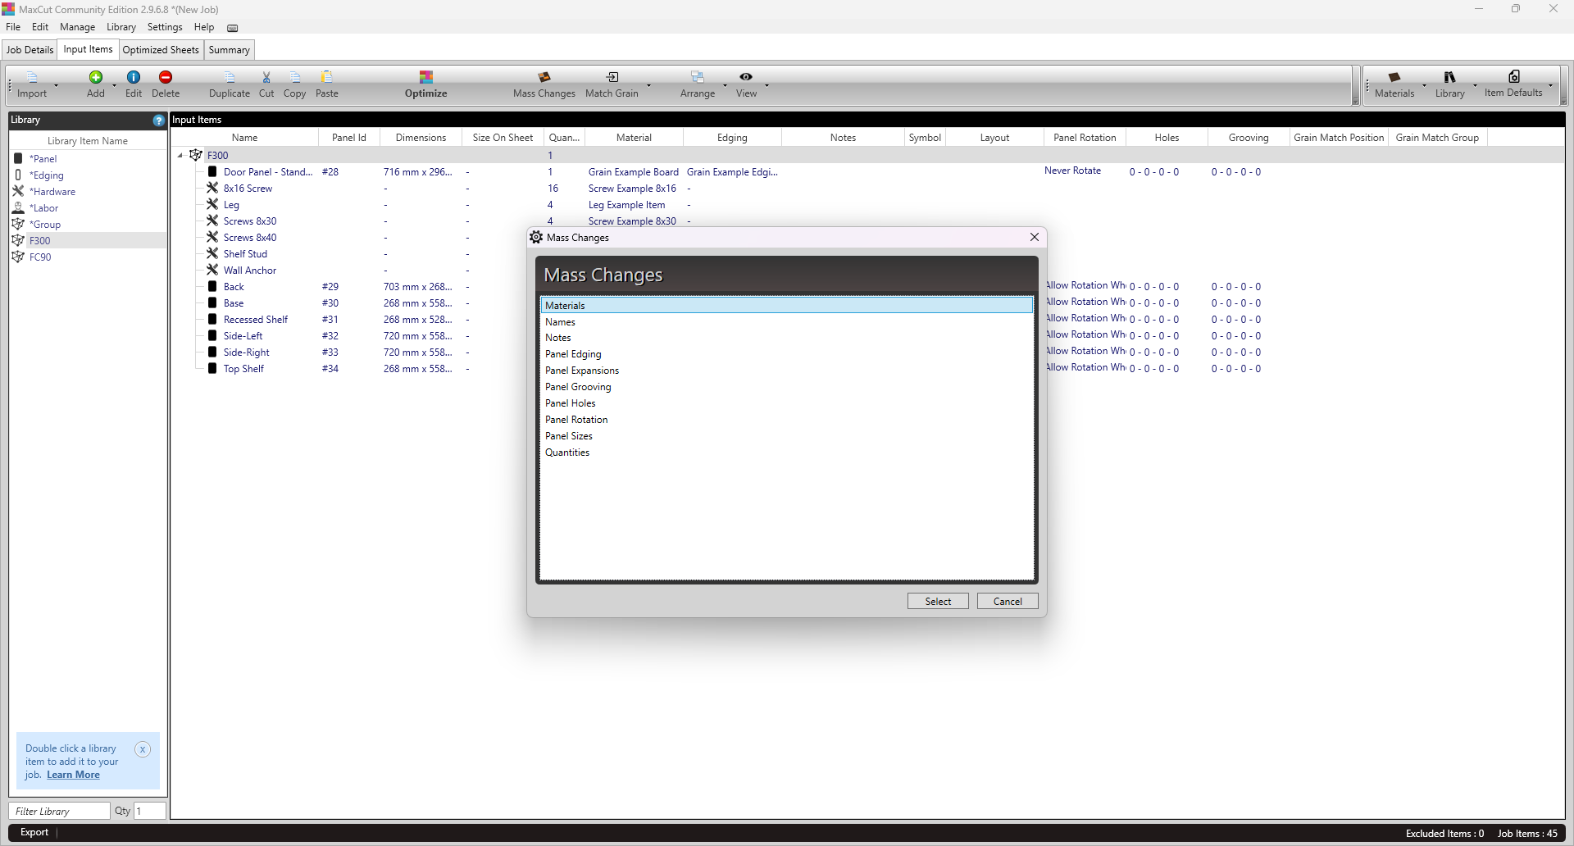Add a new input item

point(96,84)
